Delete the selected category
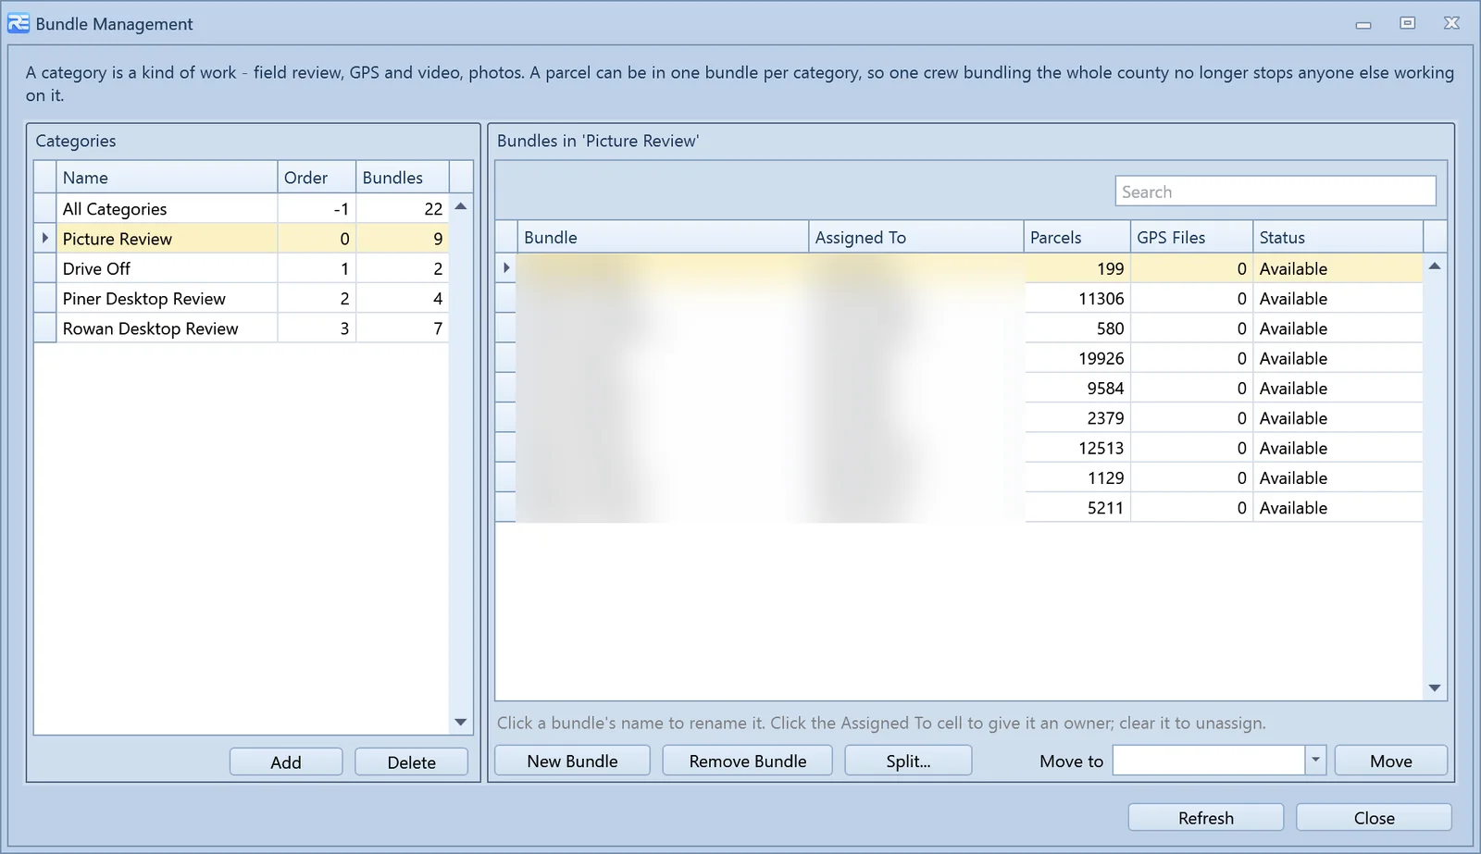Screen dimensions: 1481x854 (x=411, y=761)
